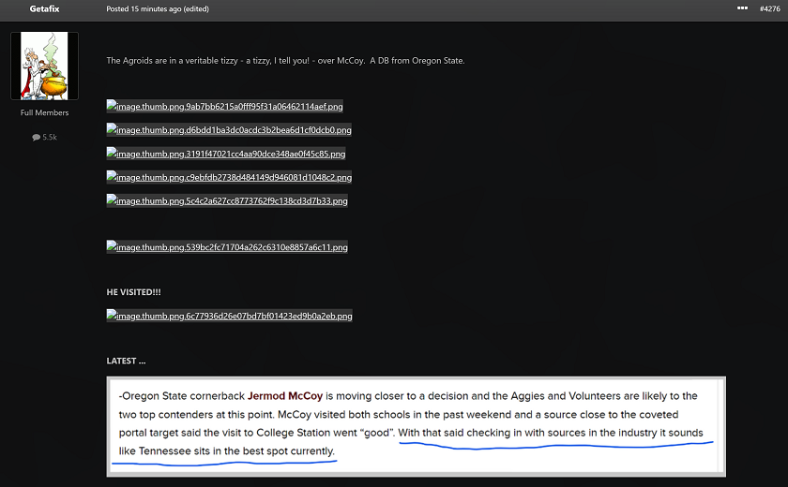Open the post options three-dots menu
788x487 pixels.
742,8
